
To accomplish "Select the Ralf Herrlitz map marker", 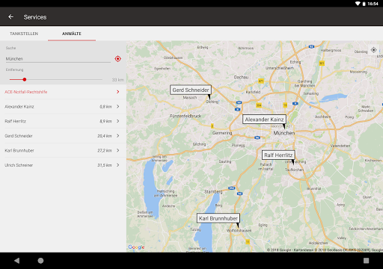I will tap(278, 155).
